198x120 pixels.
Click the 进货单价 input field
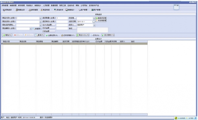62,22
